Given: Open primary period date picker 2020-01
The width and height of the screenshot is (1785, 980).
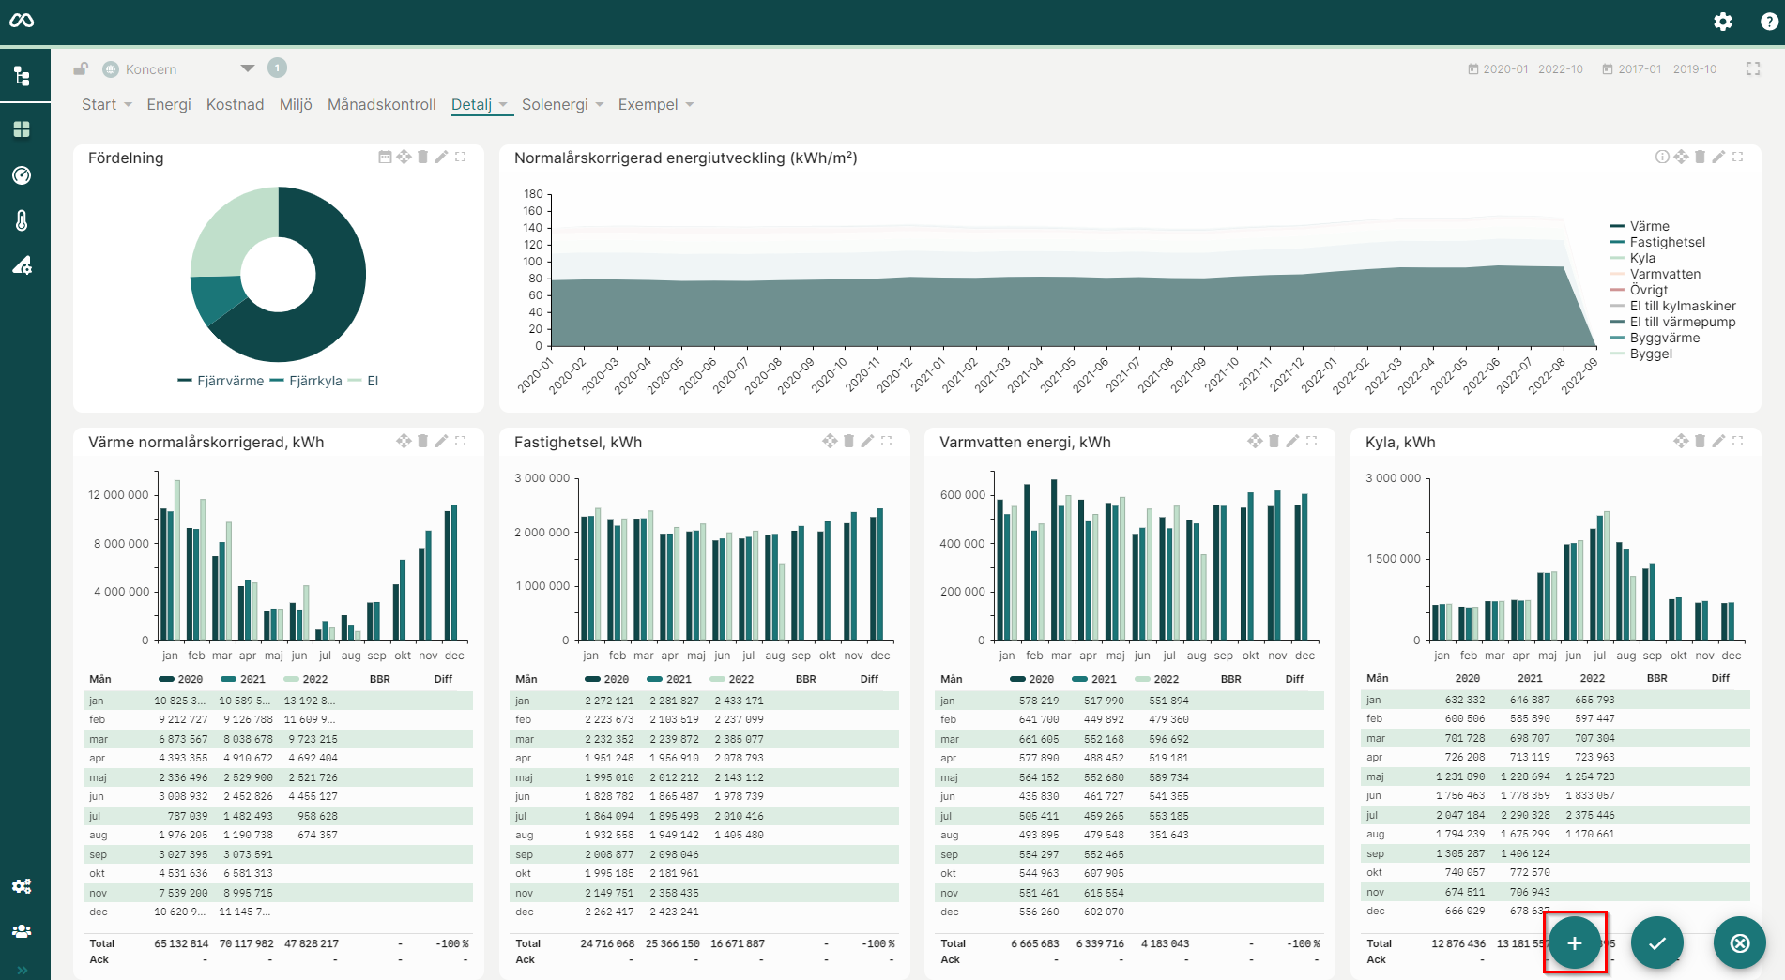Looking at the screenshot, I should tap(1499, 69).
